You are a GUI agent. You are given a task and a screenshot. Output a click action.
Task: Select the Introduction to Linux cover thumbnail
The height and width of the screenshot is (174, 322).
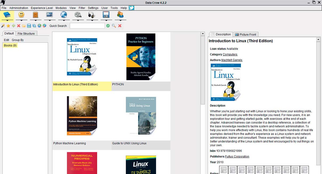[x=82, y=57]
